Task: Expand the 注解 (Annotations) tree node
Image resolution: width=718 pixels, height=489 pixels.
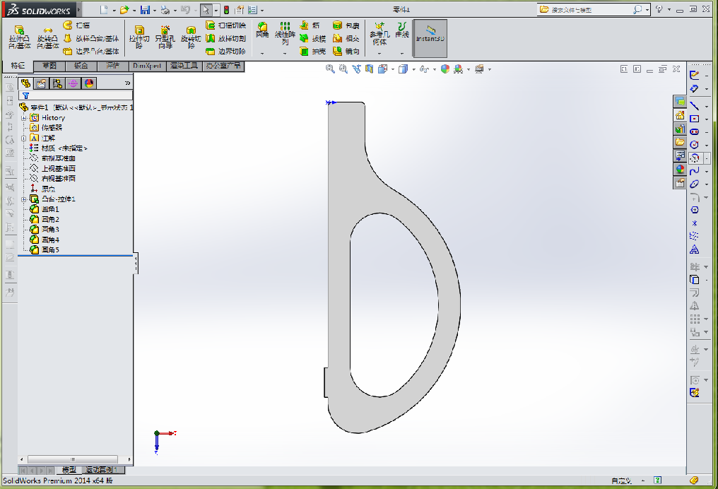Action: pyautogui.click(x=24, y=138)
